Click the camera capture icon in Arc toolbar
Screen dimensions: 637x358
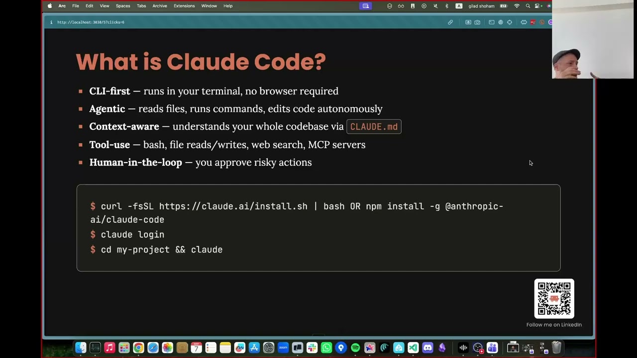click(x=477, y=22)
